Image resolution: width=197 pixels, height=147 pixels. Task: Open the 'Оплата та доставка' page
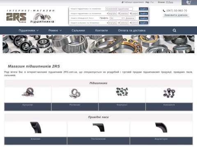point(132,31)
